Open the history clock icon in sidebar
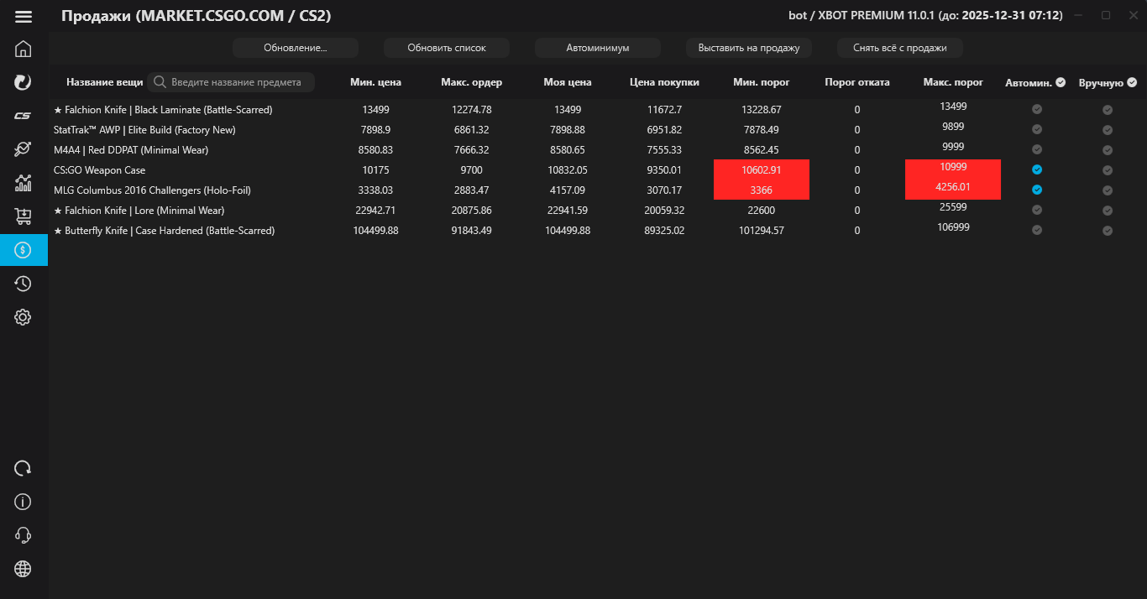Screen dimensions: 1147x599 pos(24,284)
